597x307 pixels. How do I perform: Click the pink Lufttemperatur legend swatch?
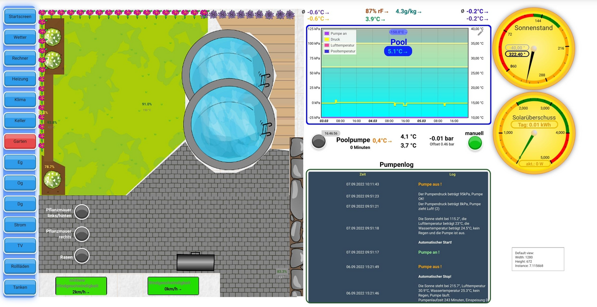(327, 45)
